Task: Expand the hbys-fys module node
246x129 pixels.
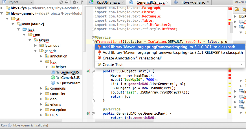Action: [x=2, y=8]
